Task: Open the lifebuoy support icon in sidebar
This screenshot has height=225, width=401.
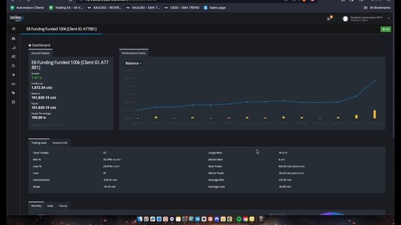Action: (x=14, y=102)
